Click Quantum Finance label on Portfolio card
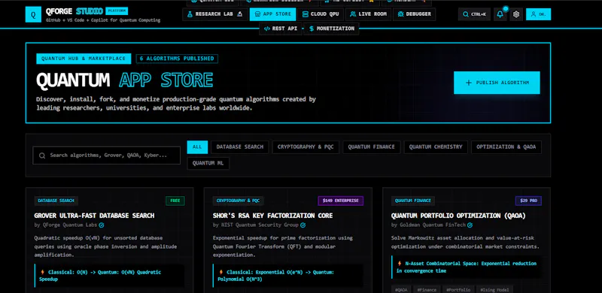 tap(413, 201)
